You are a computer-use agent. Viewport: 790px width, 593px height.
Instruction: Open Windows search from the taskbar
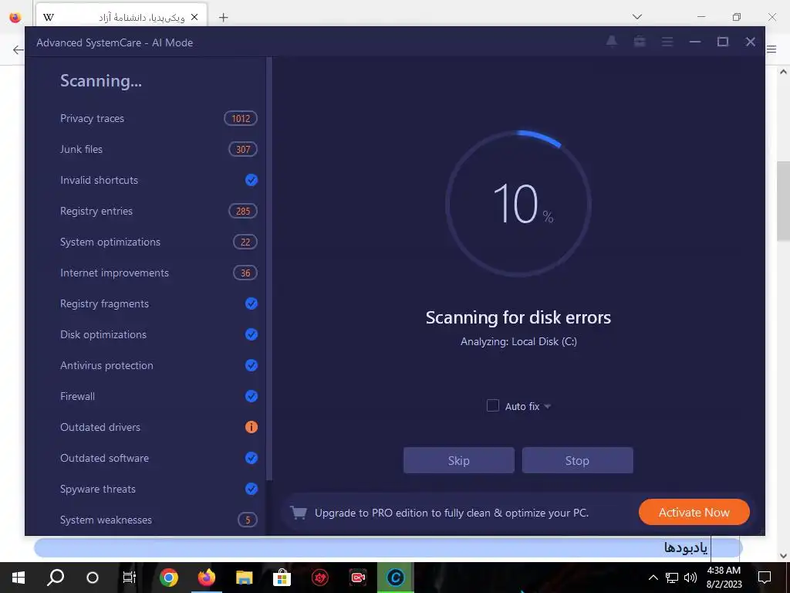(56, 578)
